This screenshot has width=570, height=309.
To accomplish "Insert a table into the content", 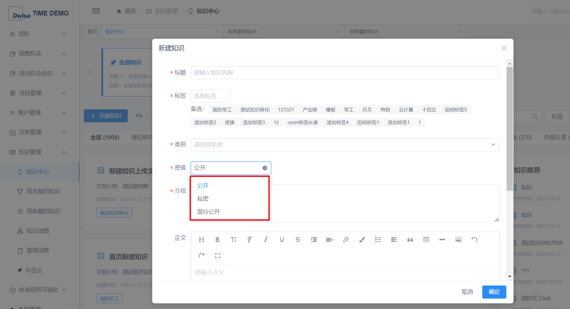I will [x=426, y=240].
